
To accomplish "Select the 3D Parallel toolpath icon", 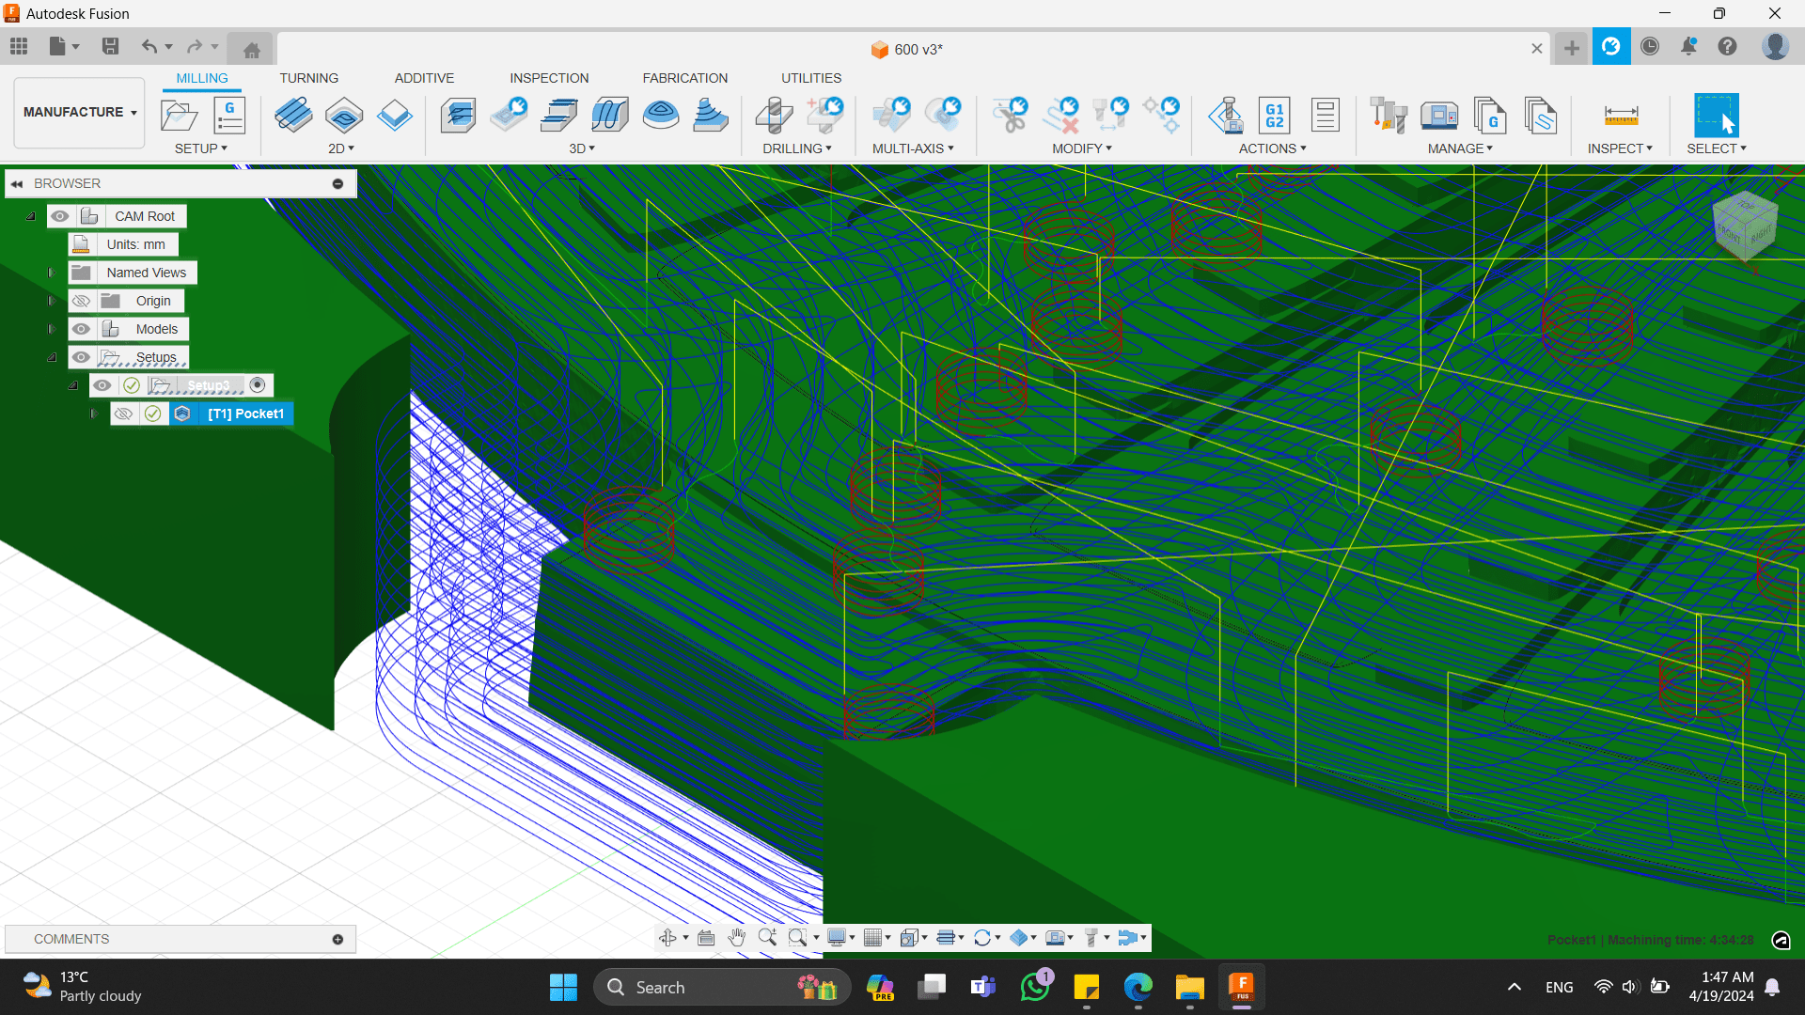I will tap(559, 116).
